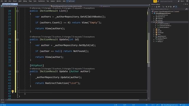Select the Solution 'LibraryManagementCourse' node
The height and width of the screenshot is (106, 189).
pos(166,11)
